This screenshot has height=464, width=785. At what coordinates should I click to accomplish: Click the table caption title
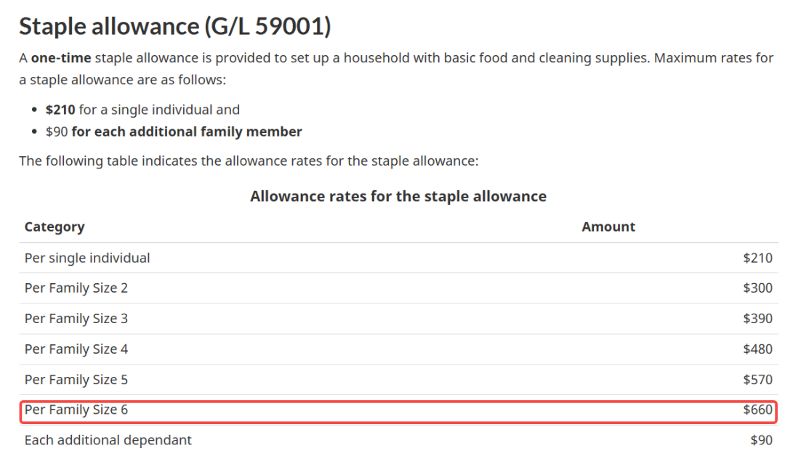point(398,196)
